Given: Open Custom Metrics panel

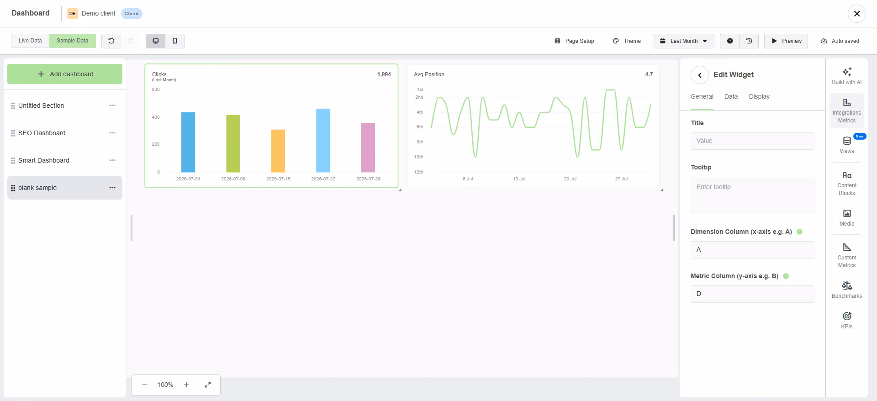Looking at the screenshot, I should 846,255.
